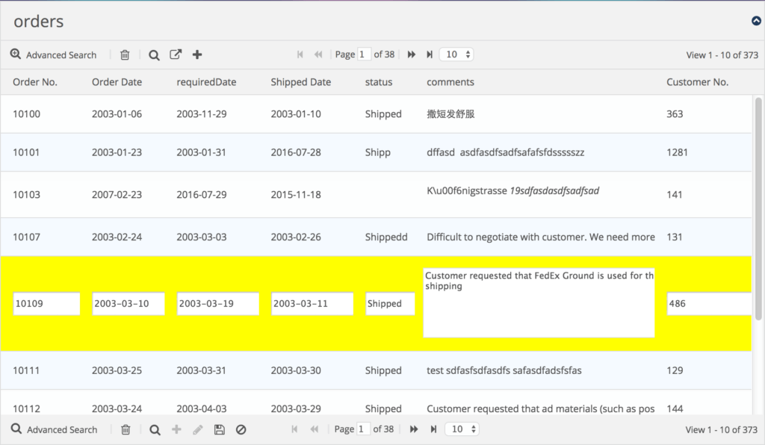Viewport: 765px width, 445px height.
Task: Click the plus add-record icon in top toolbar
Action: pos(197,55)
